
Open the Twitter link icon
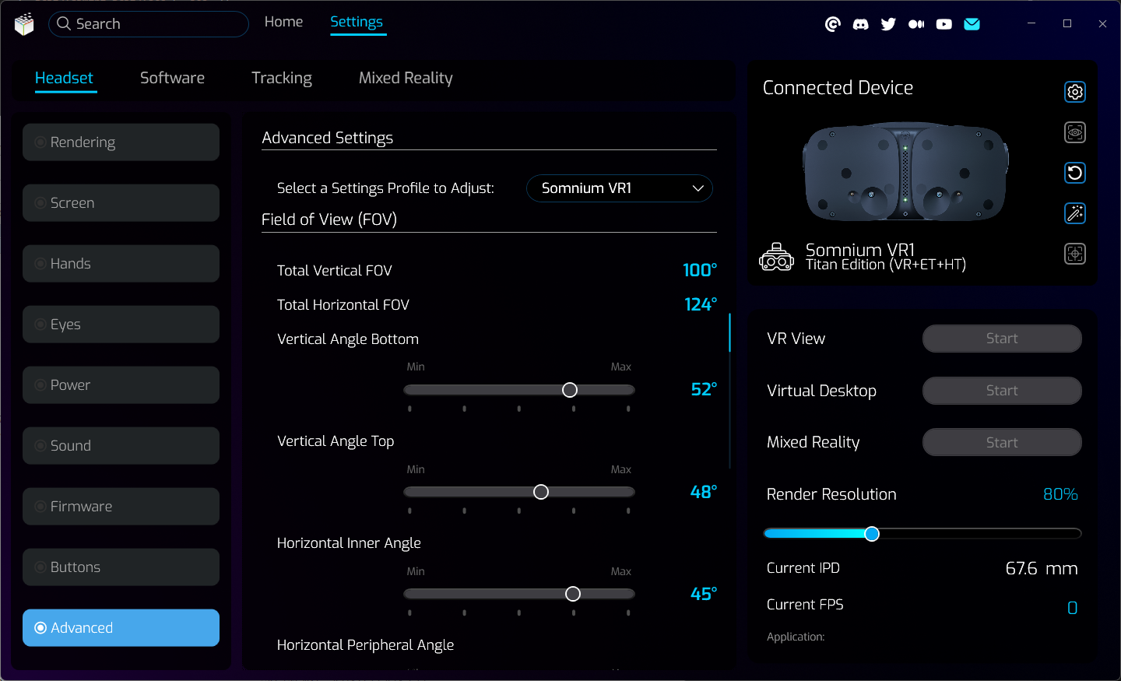(888, 24)
